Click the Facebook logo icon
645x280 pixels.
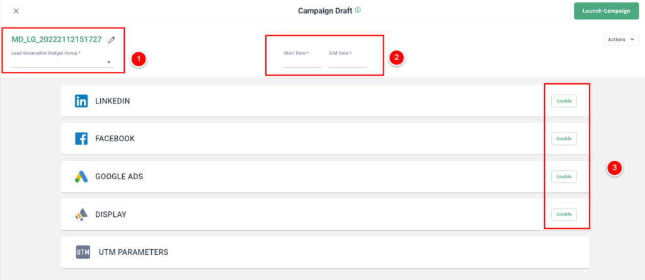[x=81, y=139]
